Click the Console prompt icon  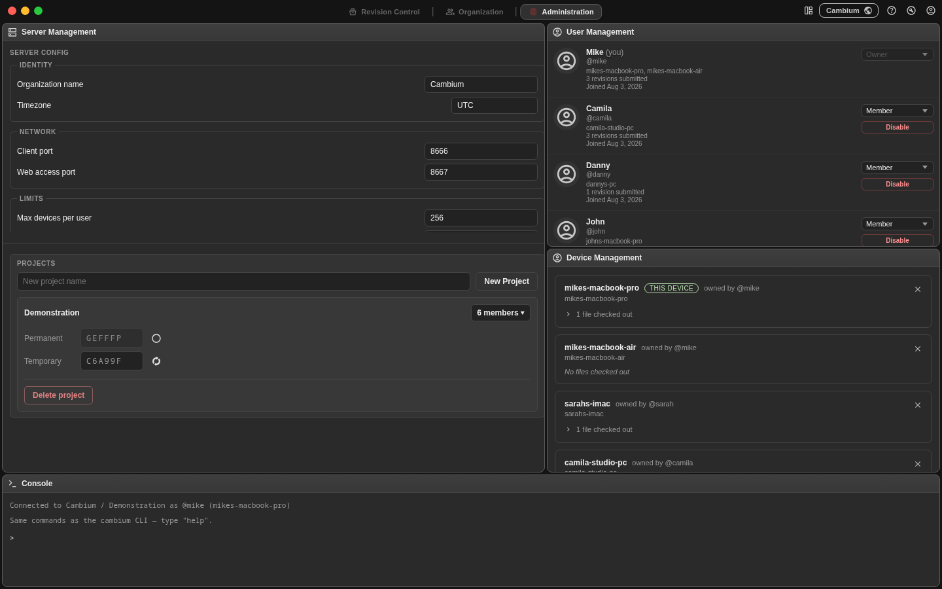pyautogui.click(x=12, y=484)
